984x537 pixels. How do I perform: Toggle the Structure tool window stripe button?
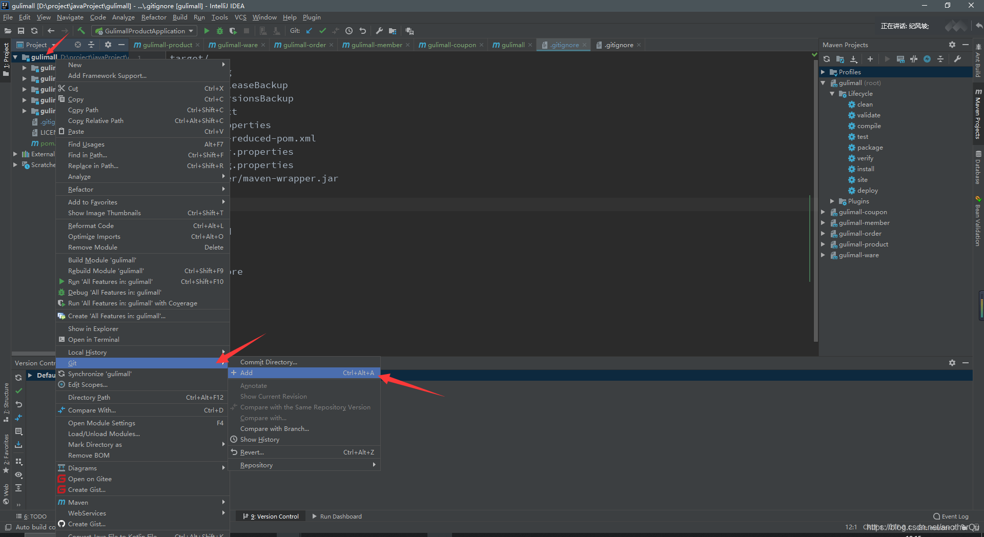6,403
